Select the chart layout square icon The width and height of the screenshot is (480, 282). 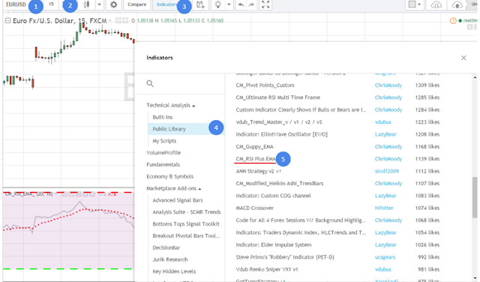(x=412, y=4)
